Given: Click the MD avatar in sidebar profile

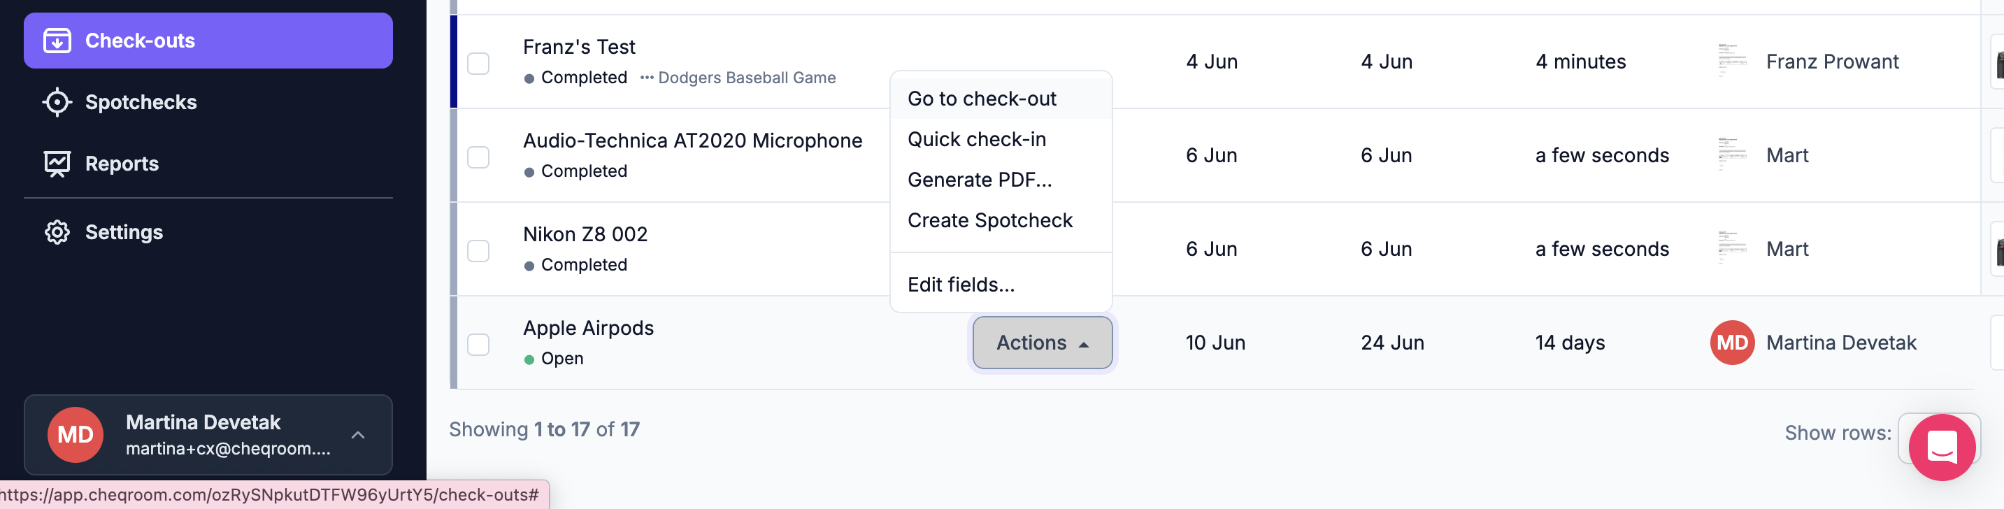Looking at the screenshot, I should [76, 434].
